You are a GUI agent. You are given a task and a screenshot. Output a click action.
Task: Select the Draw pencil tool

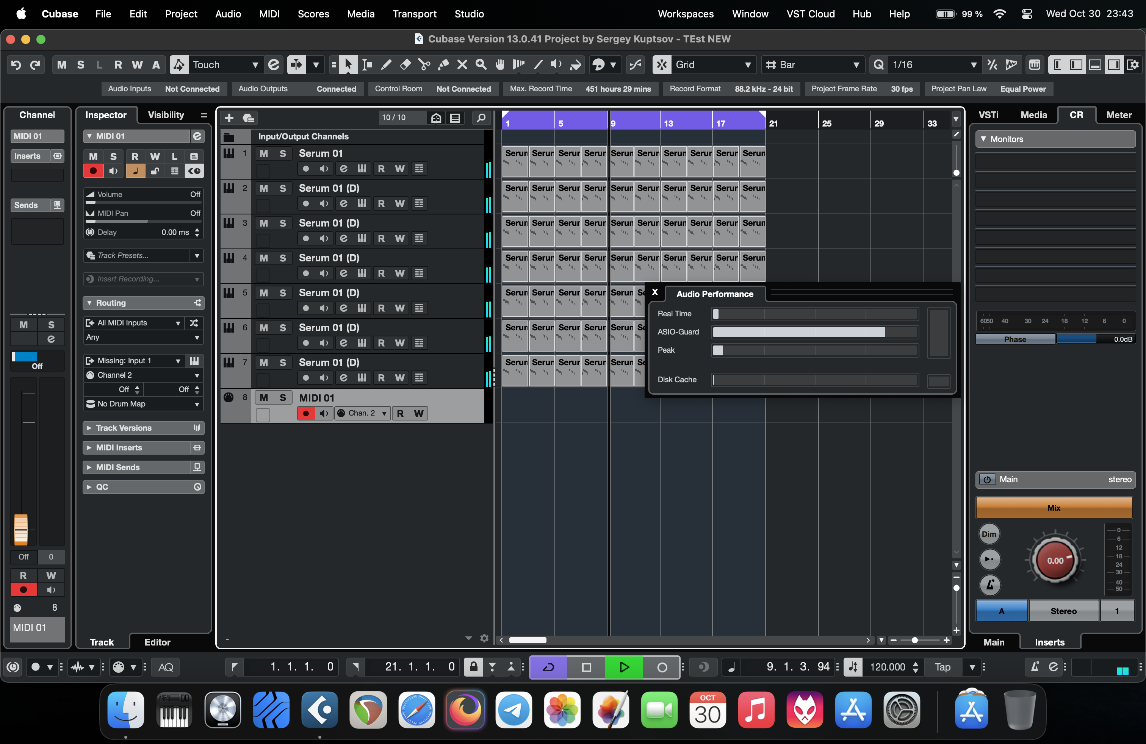[386, 64]
